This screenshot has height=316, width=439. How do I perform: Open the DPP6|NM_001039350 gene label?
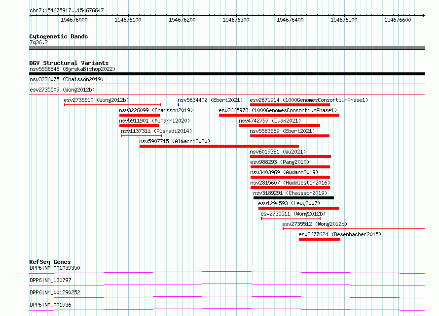coord(55,268)
